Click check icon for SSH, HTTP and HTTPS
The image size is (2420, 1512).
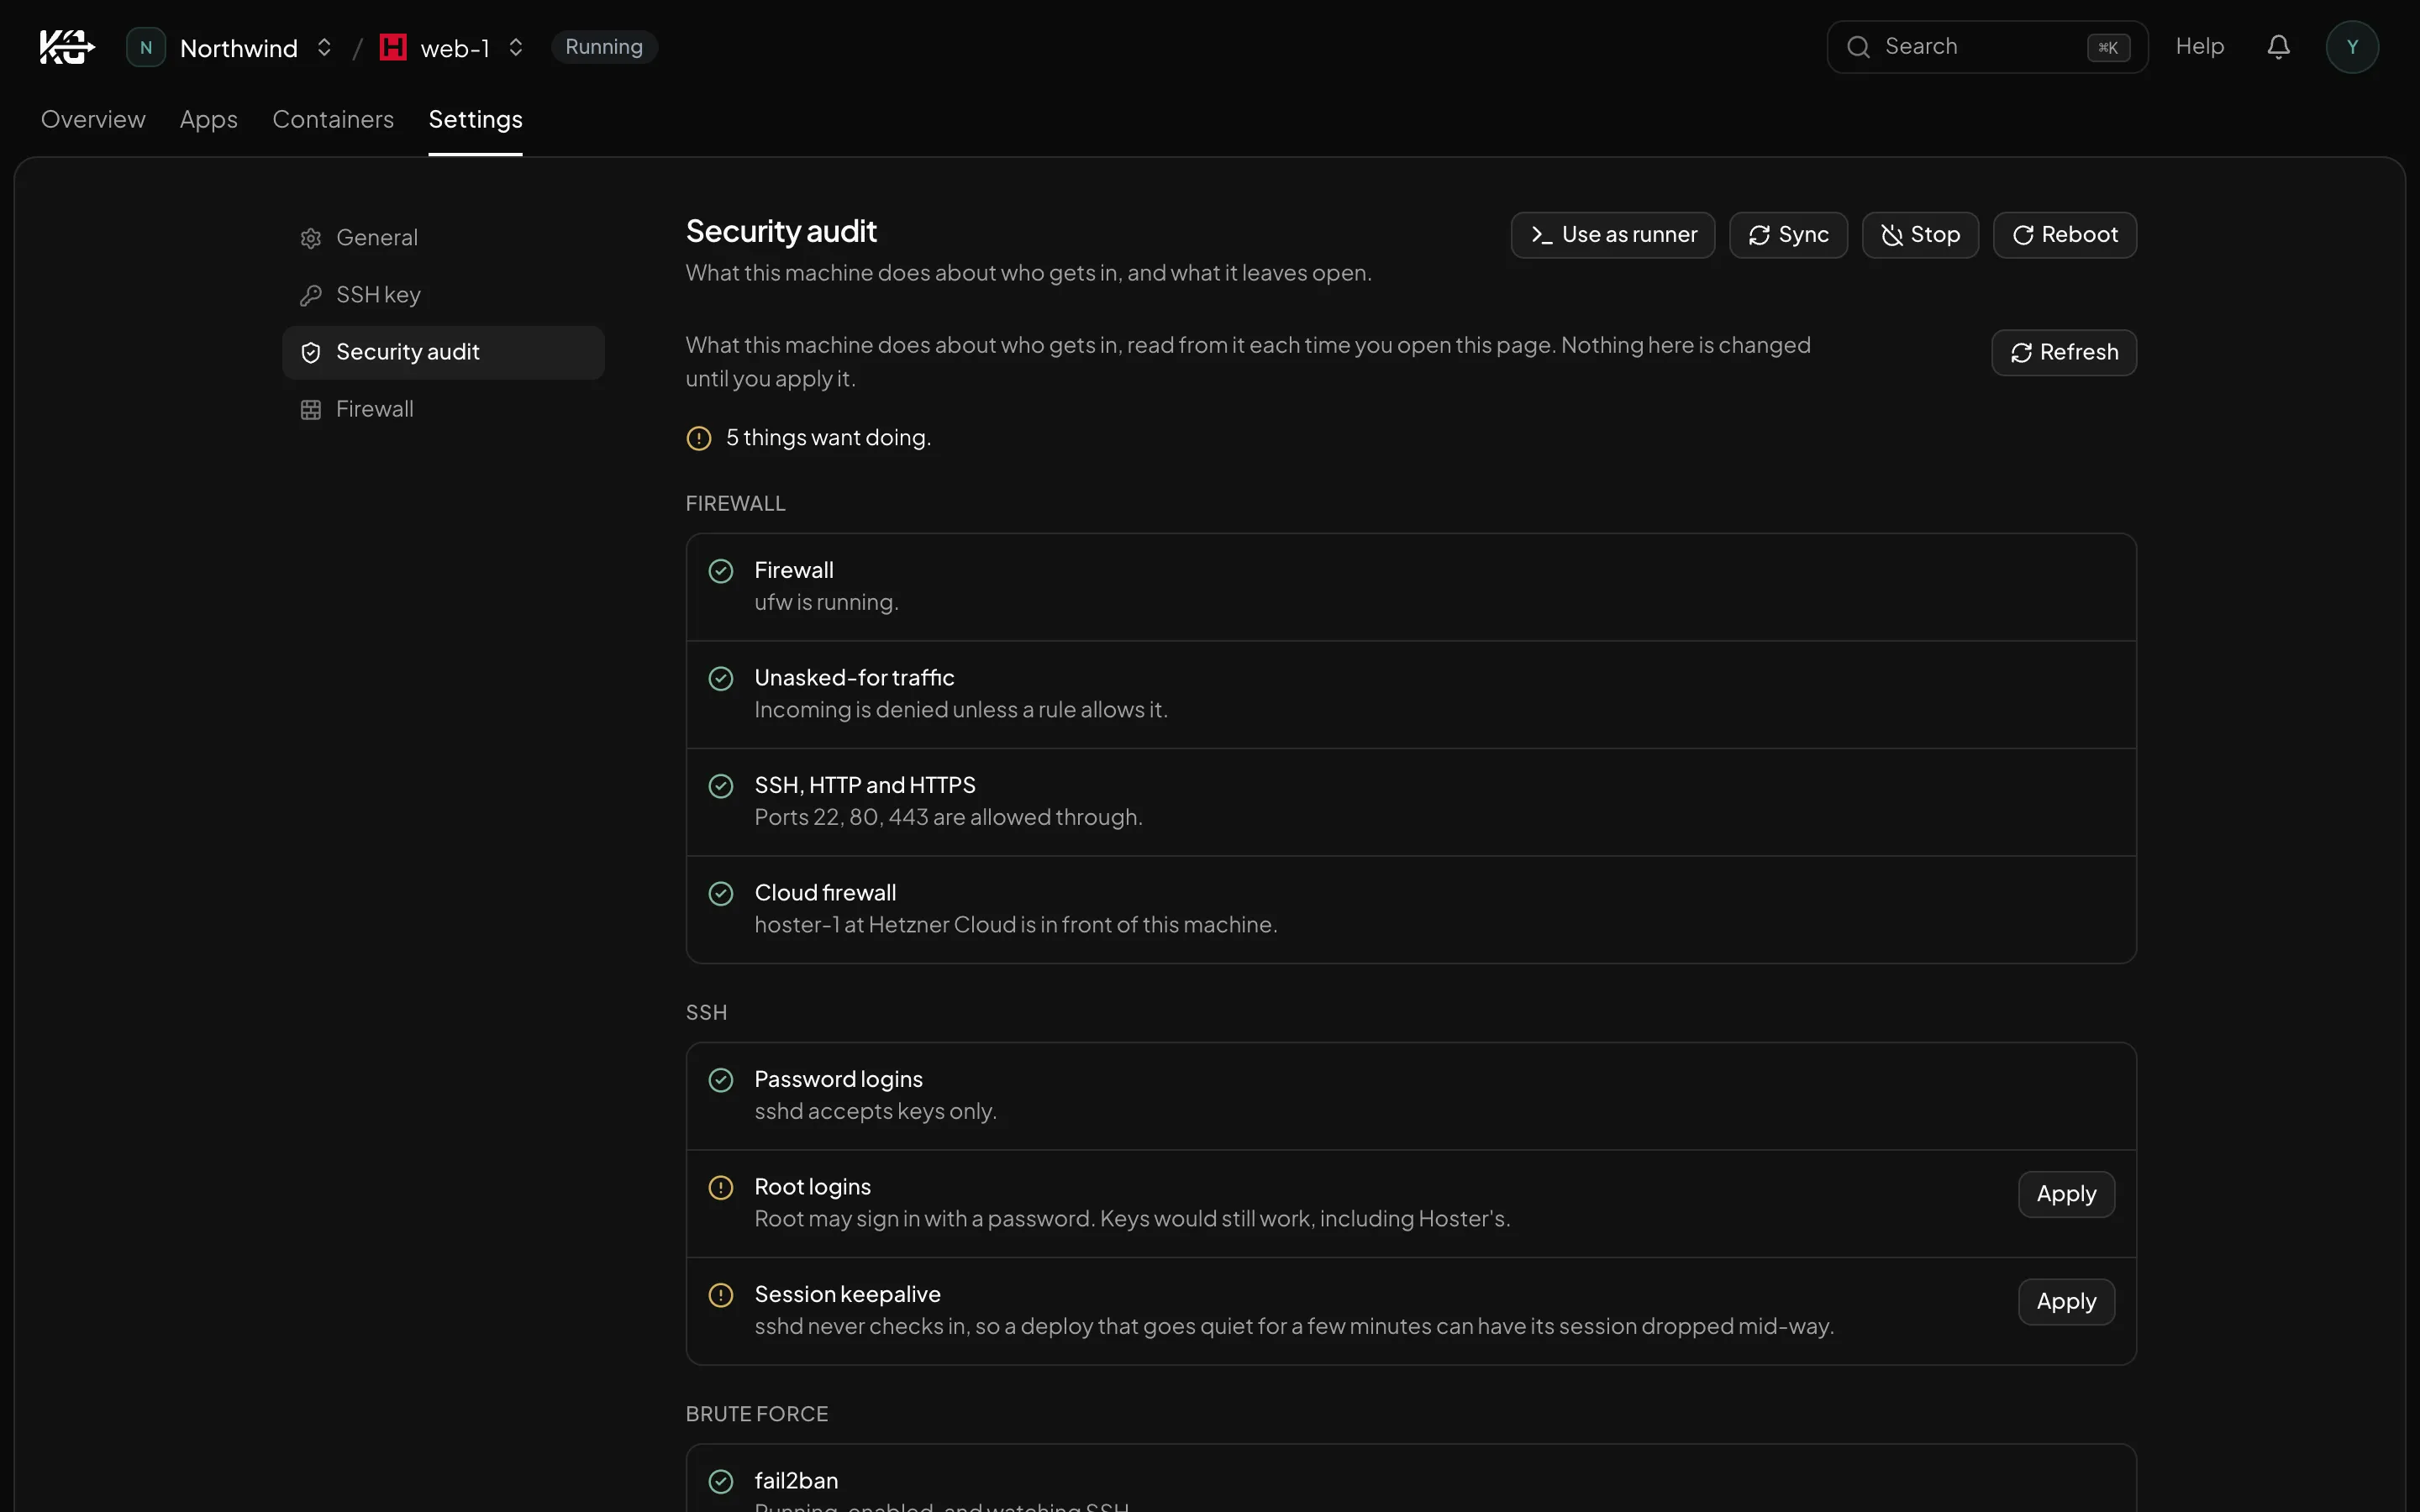(721, 786)
